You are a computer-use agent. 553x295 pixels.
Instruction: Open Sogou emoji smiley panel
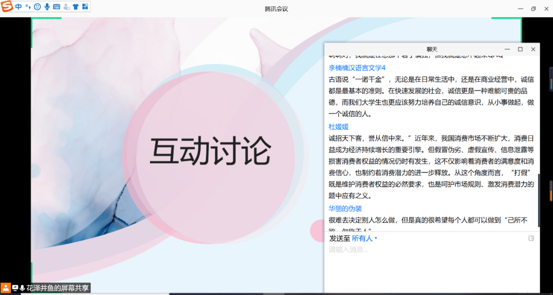(x=37, y=7)
